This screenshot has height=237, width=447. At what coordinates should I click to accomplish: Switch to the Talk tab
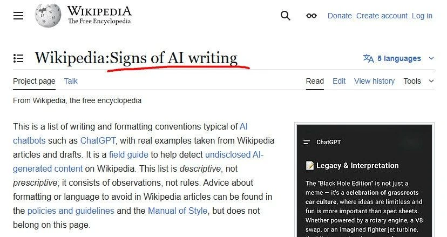pyautogui.click(x=71, y=81)
